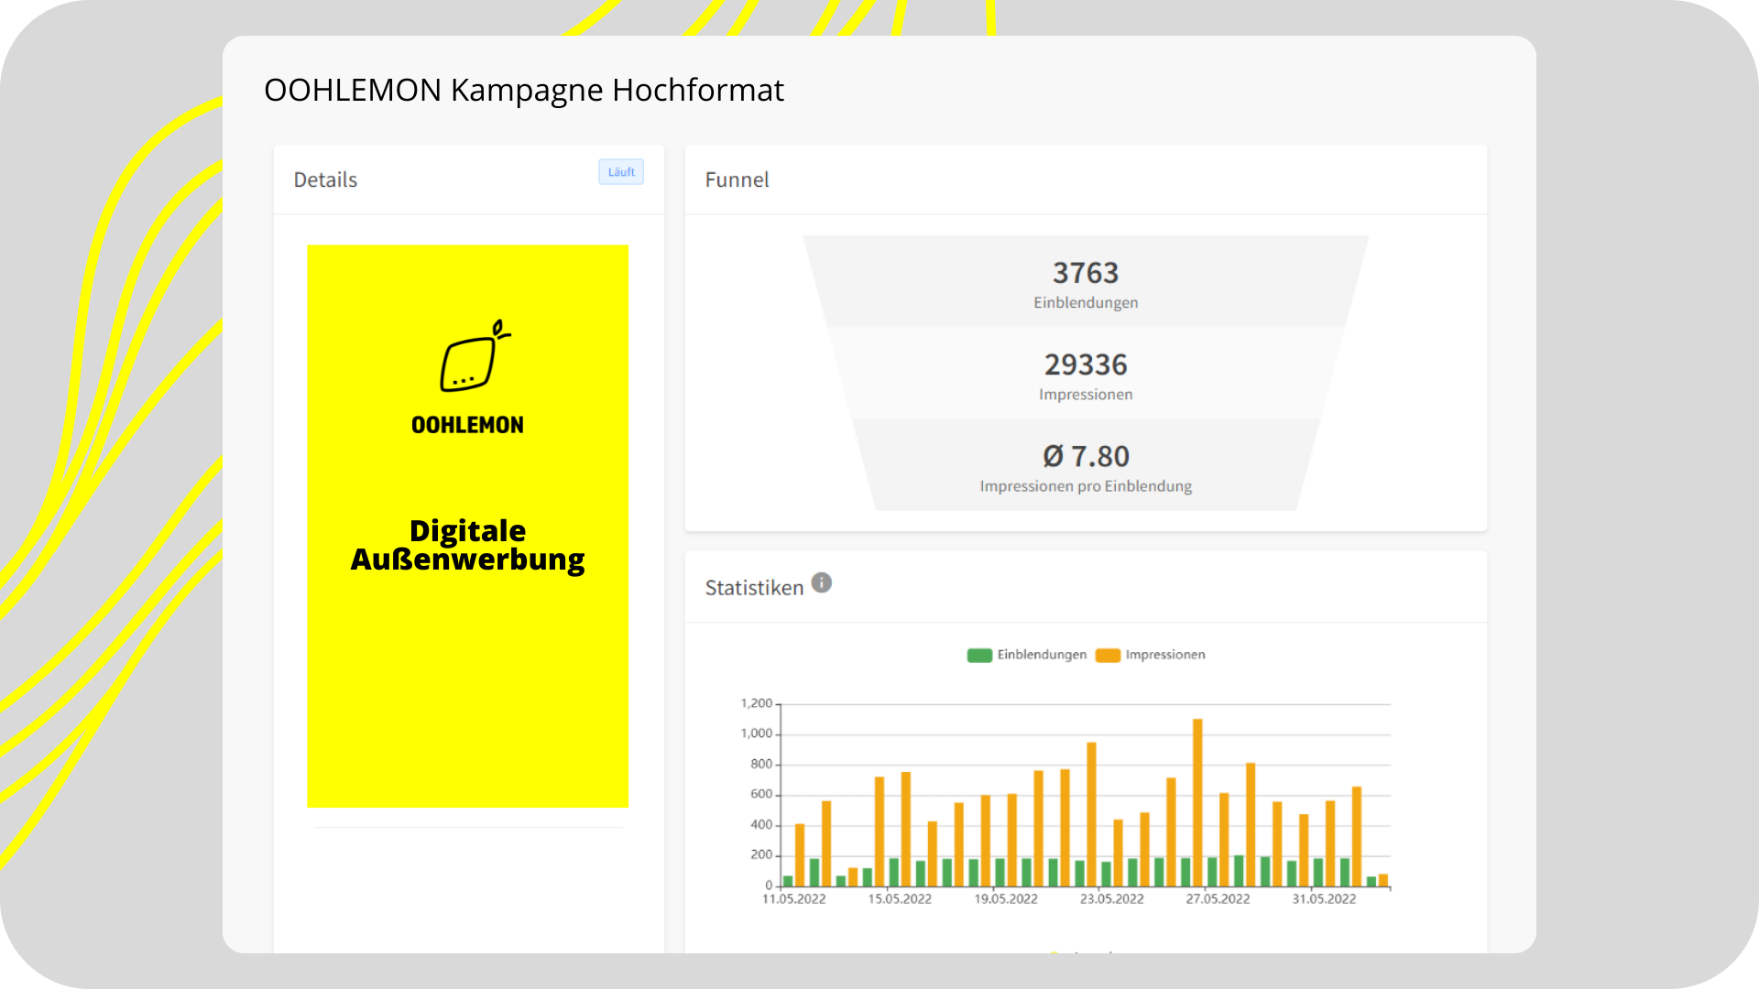Click the green legend color swatch

tap(979, 656)
